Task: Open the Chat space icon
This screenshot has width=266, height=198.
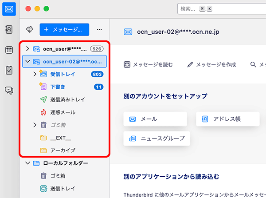Action: [x=9, y=91]
